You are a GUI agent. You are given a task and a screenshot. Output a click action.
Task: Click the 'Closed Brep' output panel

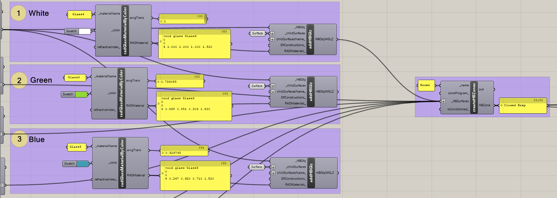tap(523, 105)
